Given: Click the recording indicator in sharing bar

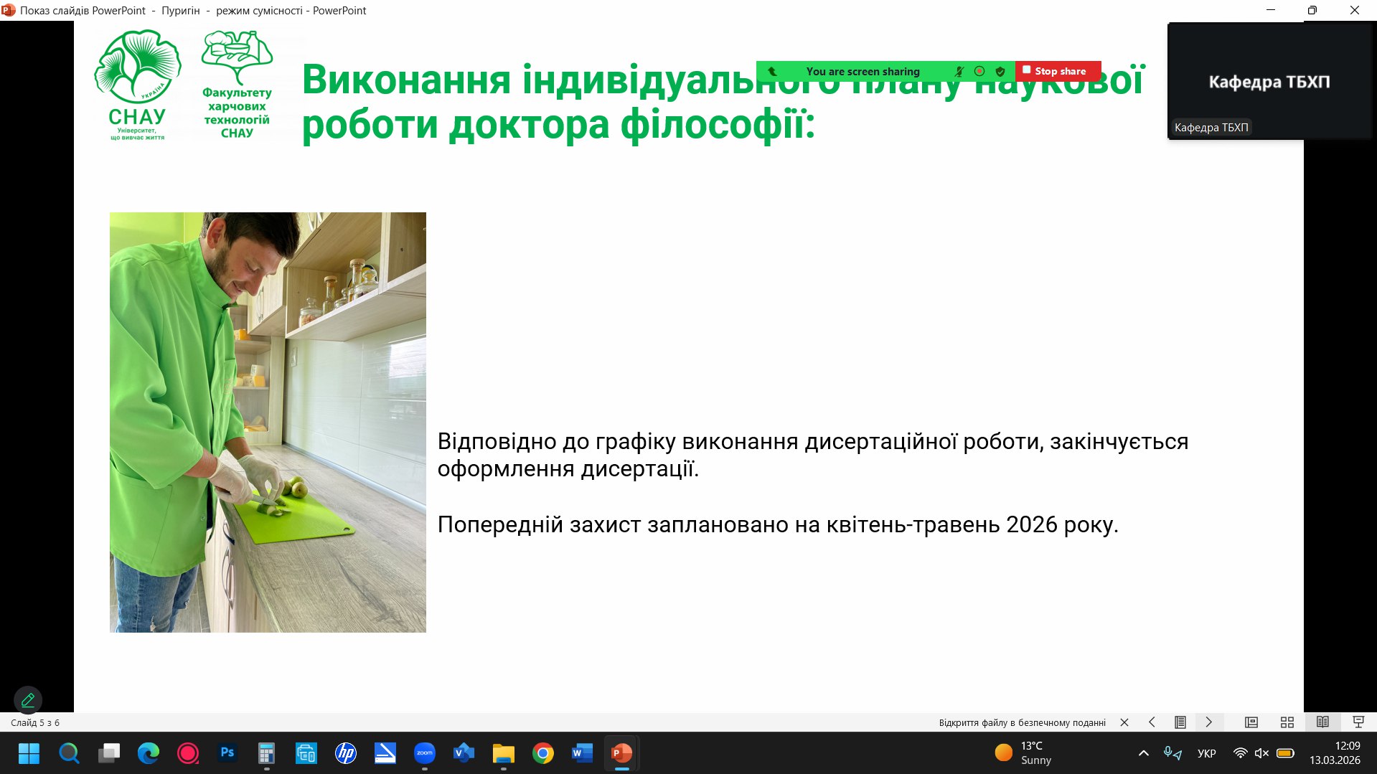Looking at the screenshot, I should click(x=979, y=72).
